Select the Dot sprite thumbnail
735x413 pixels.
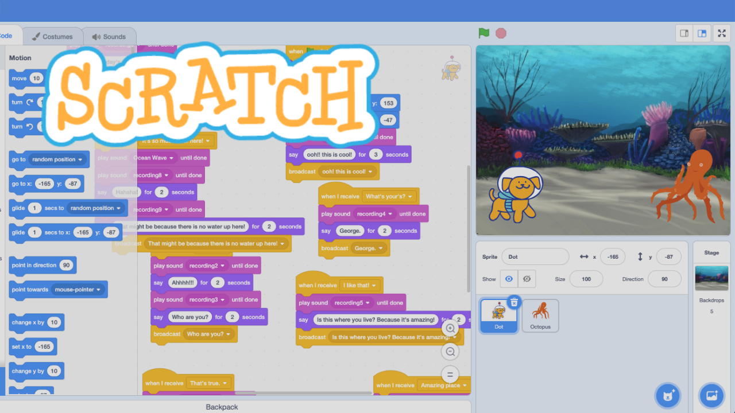click(498, 315)
